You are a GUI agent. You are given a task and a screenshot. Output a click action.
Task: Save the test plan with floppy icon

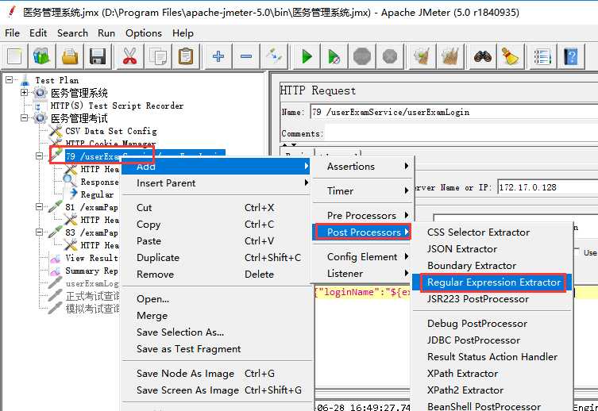(98, 57)
